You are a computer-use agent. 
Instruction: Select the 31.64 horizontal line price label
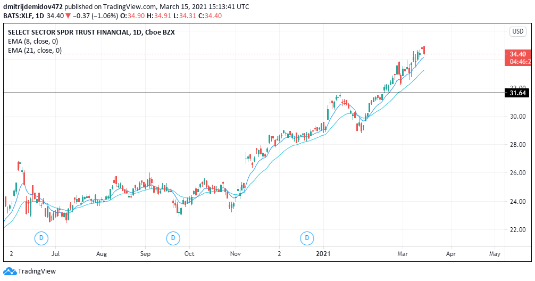[517, 93]
